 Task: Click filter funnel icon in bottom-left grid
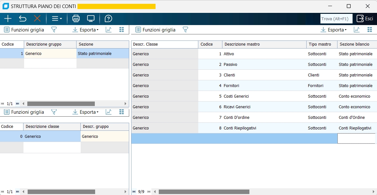54,112
